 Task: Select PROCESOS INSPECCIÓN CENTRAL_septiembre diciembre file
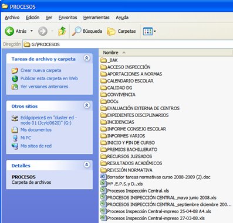point(170,204)
